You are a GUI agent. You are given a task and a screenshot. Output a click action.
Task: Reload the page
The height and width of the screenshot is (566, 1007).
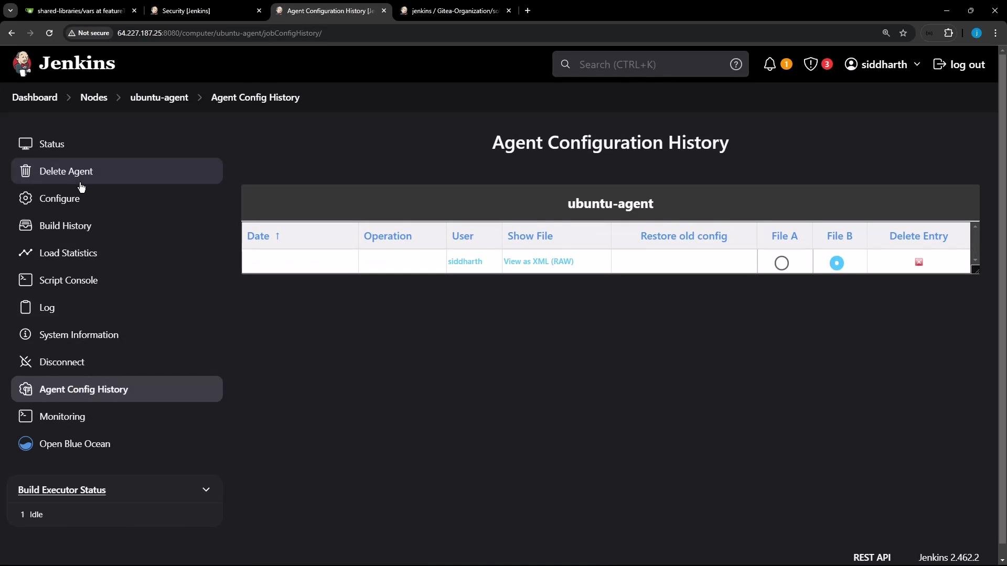[49, 33]
